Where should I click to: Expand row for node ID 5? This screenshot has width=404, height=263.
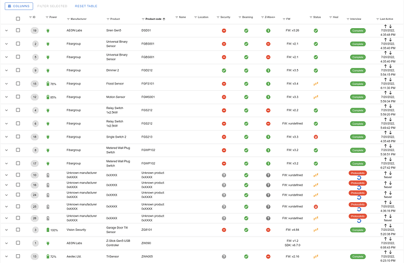6,57
